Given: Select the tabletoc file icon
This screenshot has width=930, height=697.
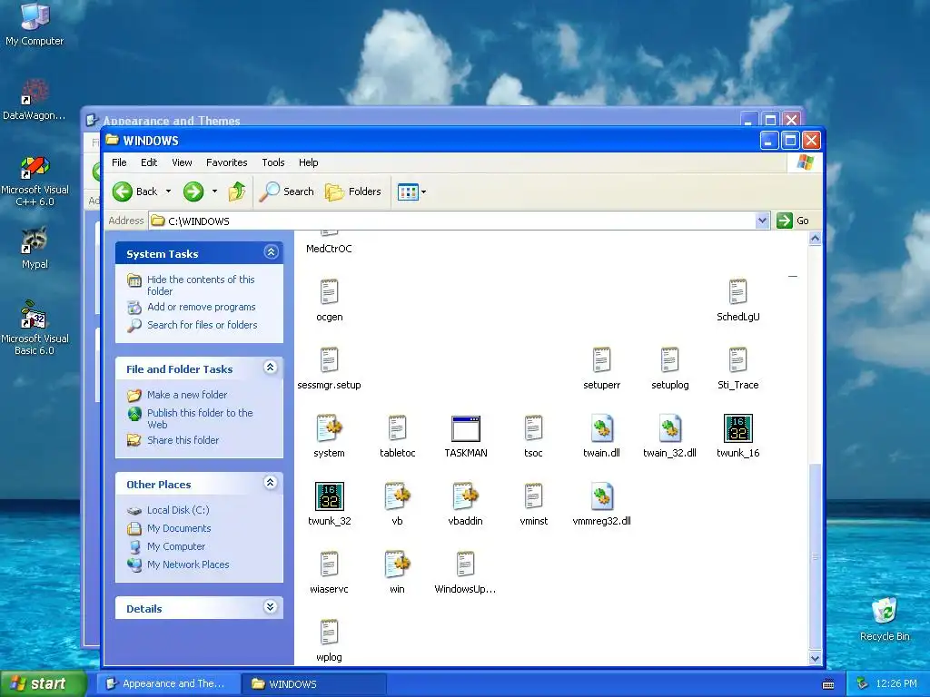Looking at the screenshot, I should point(398,428).
